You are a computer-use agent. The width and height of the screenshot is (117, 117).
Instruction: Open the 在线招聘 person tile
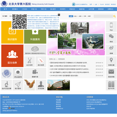[41, 85]
